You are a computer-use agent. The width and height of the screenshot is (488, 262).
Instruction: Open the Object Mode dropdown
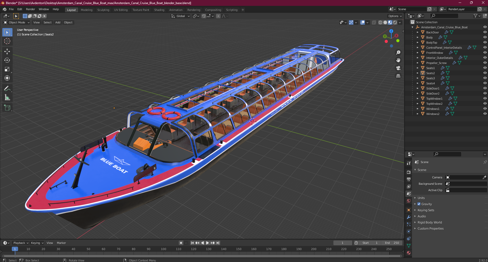click(x=17, y=22)
